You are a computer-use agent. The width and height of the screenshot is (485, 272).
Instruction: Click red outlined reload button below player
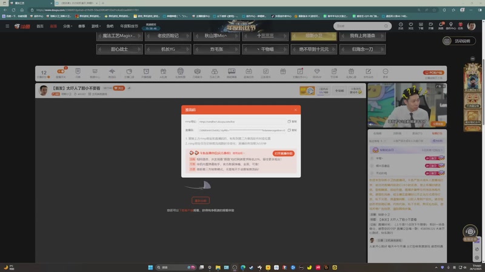[x=201, y=201]
